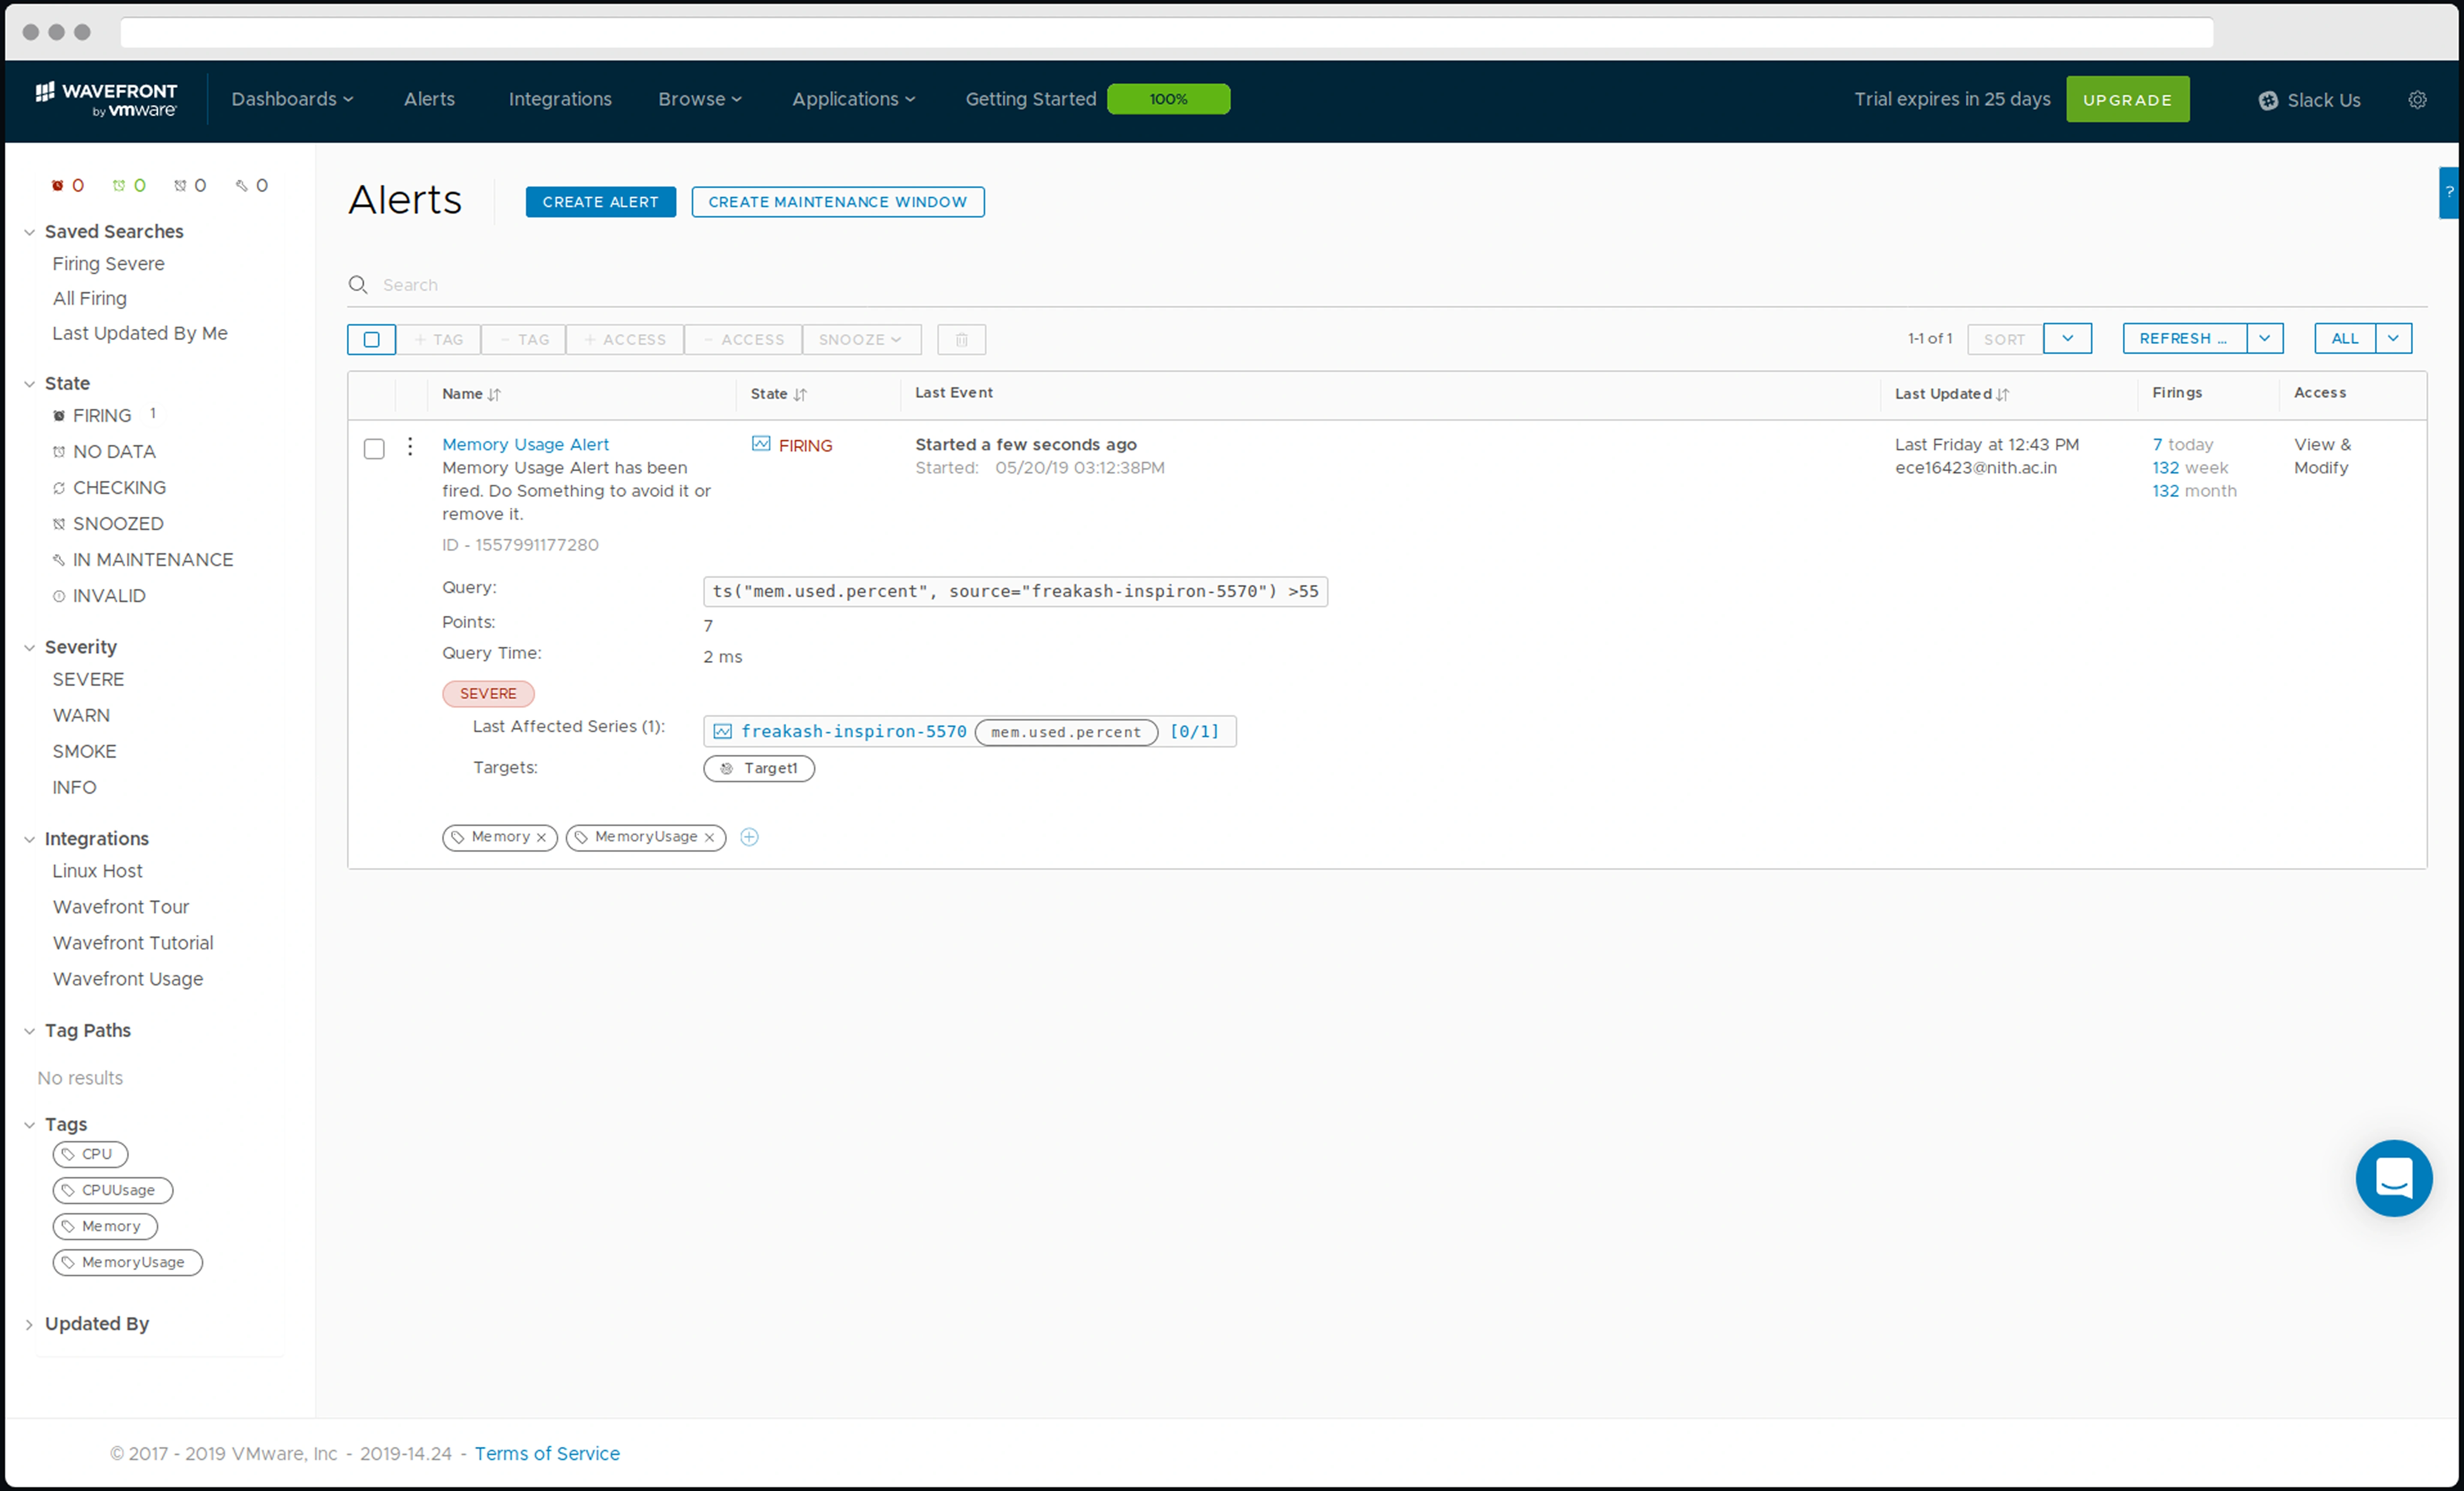Viewport: 2464px width, 1491px height.
Task: Toggle the select-all checkbox in toolbar
Action: coord(371,339)
